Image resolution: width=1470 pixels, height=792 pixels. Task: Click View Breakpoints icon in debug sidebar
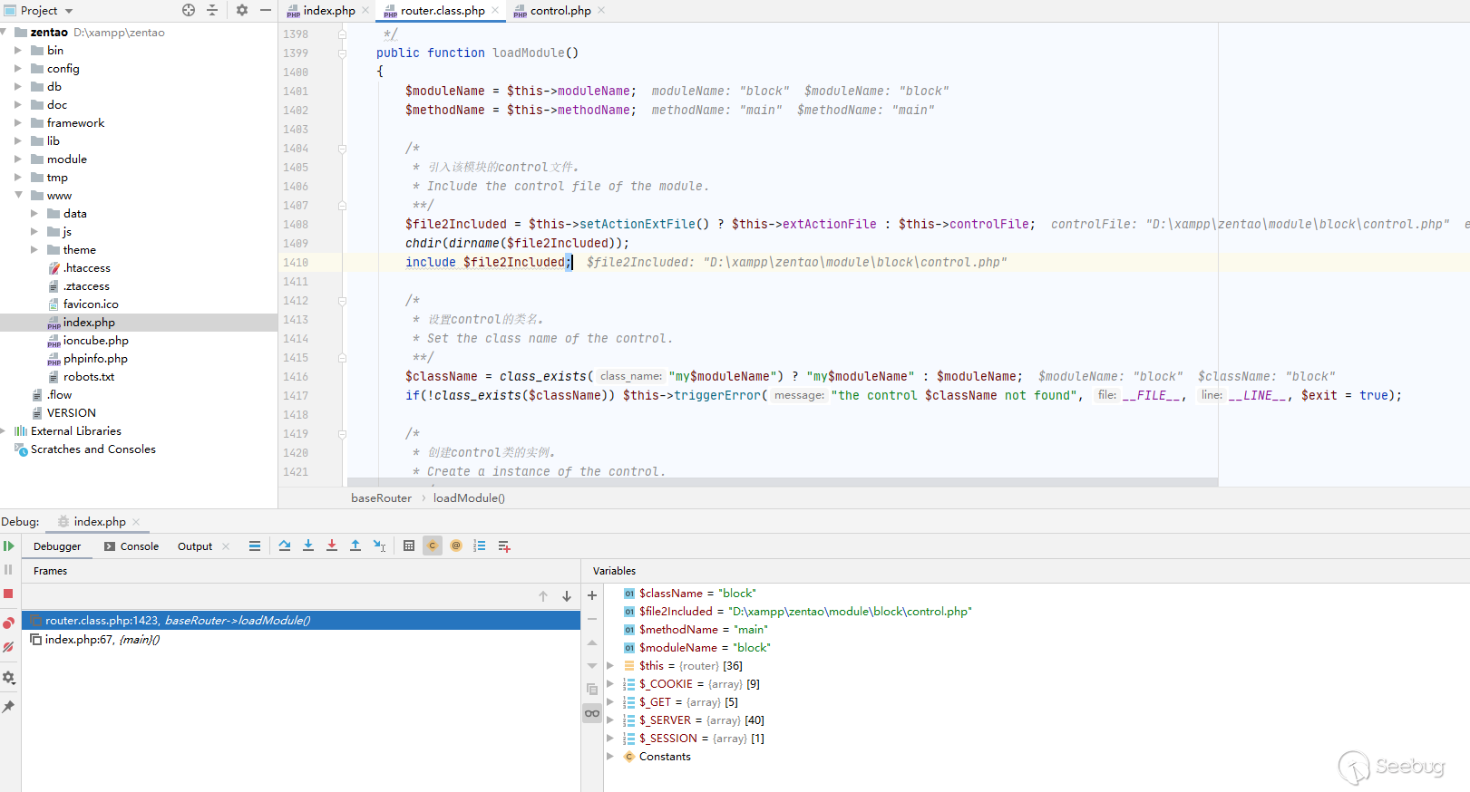[x=8, y=623]
